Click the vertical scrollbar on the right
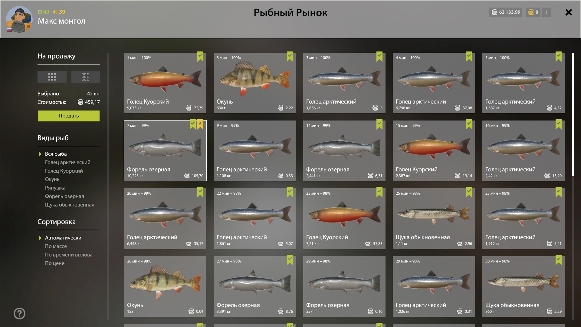Image resolution: width=581 pixels, height=327 pixels. click(573, 114)
